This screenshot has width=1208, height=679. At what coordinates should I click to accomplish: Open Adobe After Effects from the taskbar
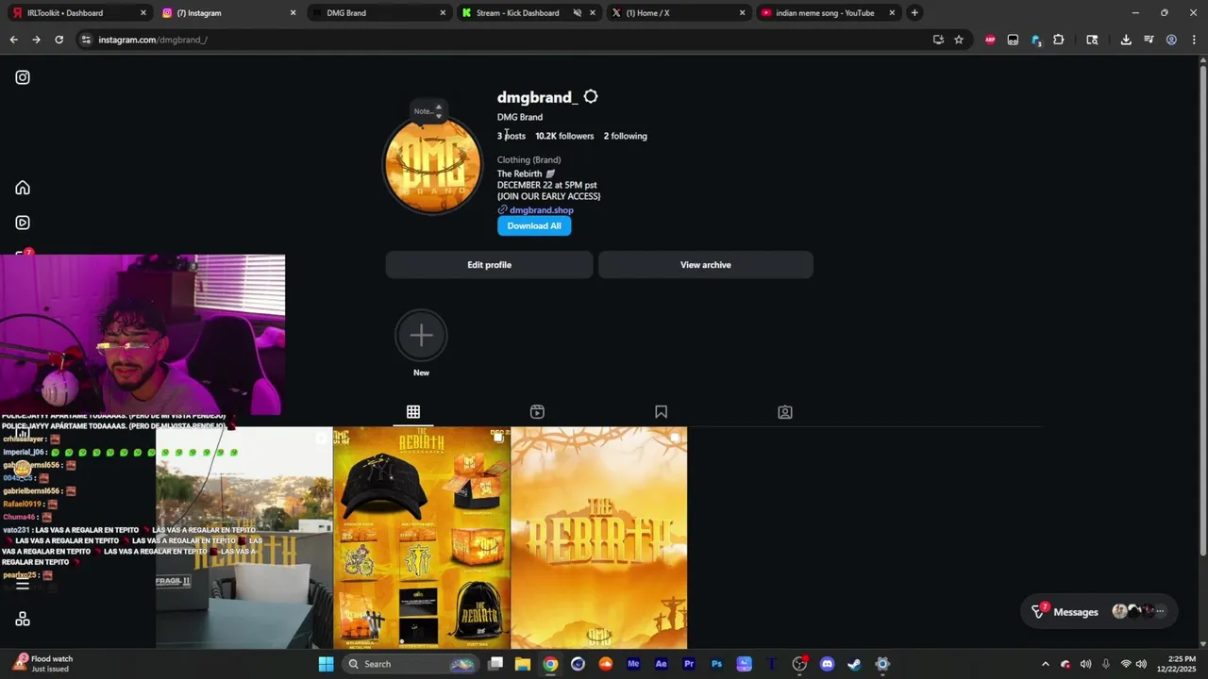click(x=661, y=664)
